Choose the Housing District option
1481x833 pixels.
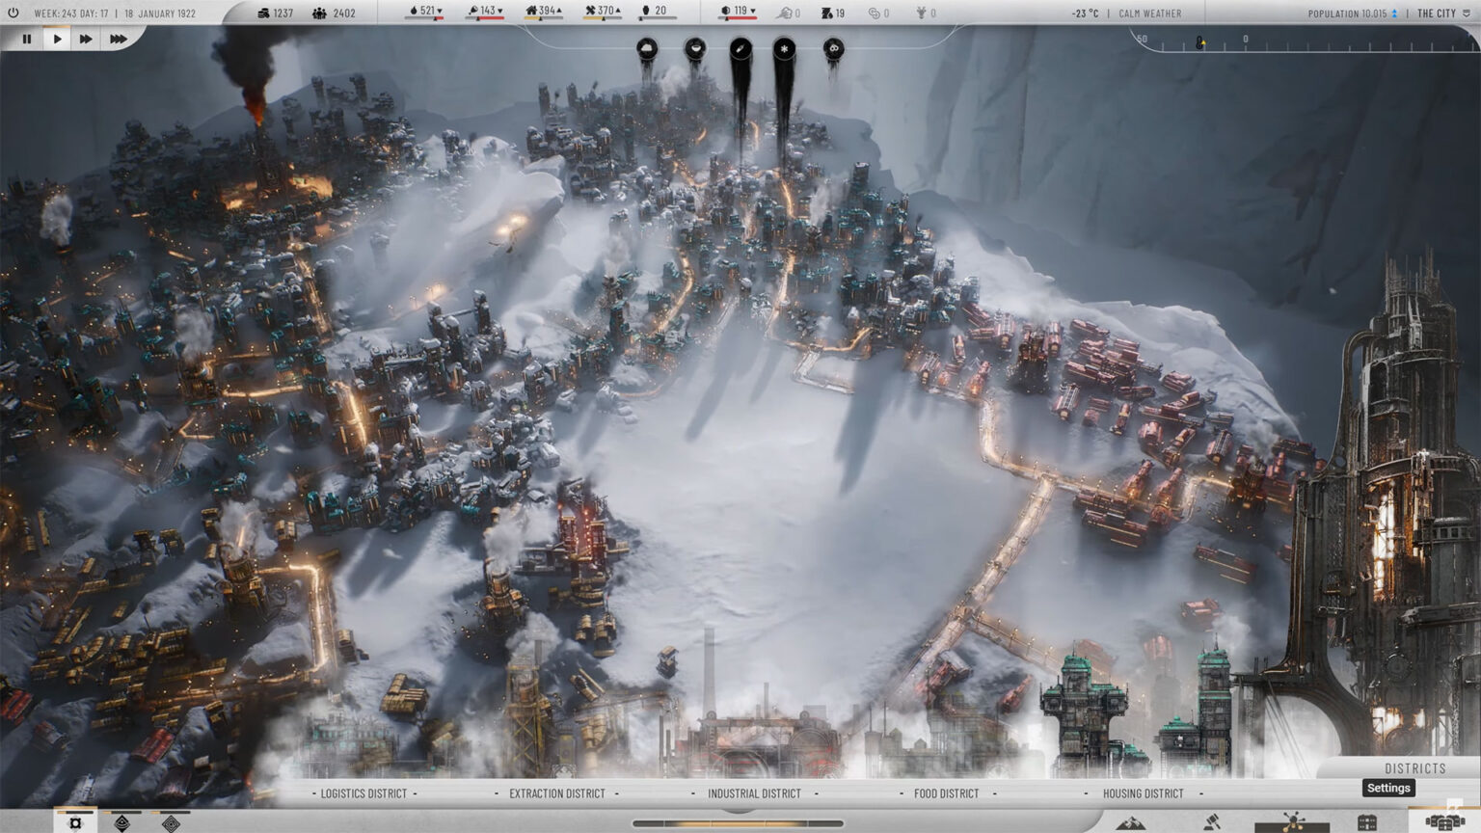[1143, 793]
